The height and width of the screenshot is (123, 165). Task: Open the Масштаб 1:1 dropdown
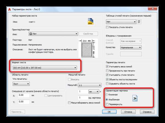click(90, 85)
